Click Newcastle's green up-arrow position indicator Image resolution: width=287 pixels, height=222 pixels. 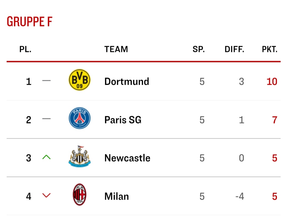(x=47, y=157)
